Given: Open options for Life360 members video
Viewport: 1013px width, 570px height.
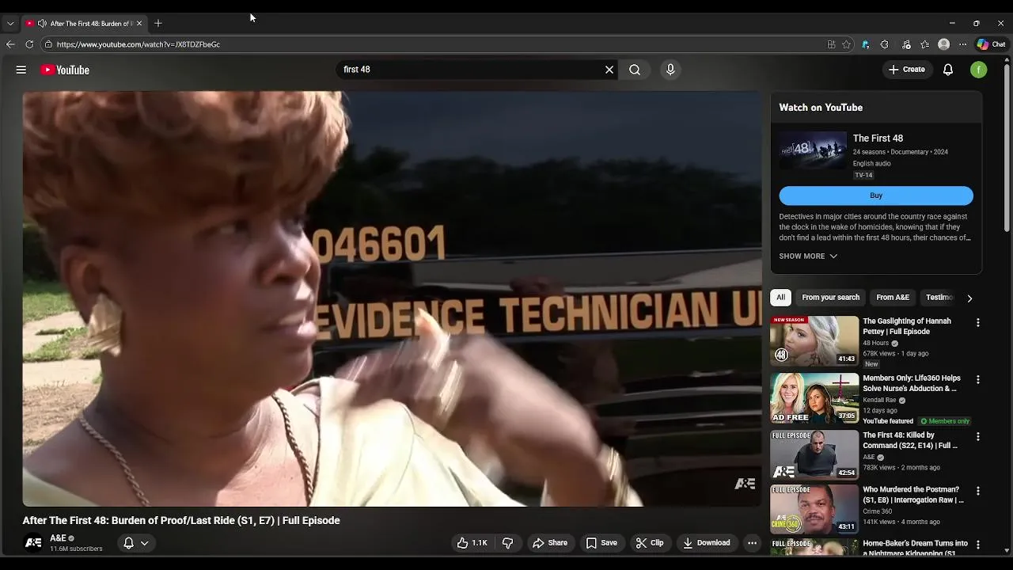Looking at the screenshot, I should coord(978,380).
